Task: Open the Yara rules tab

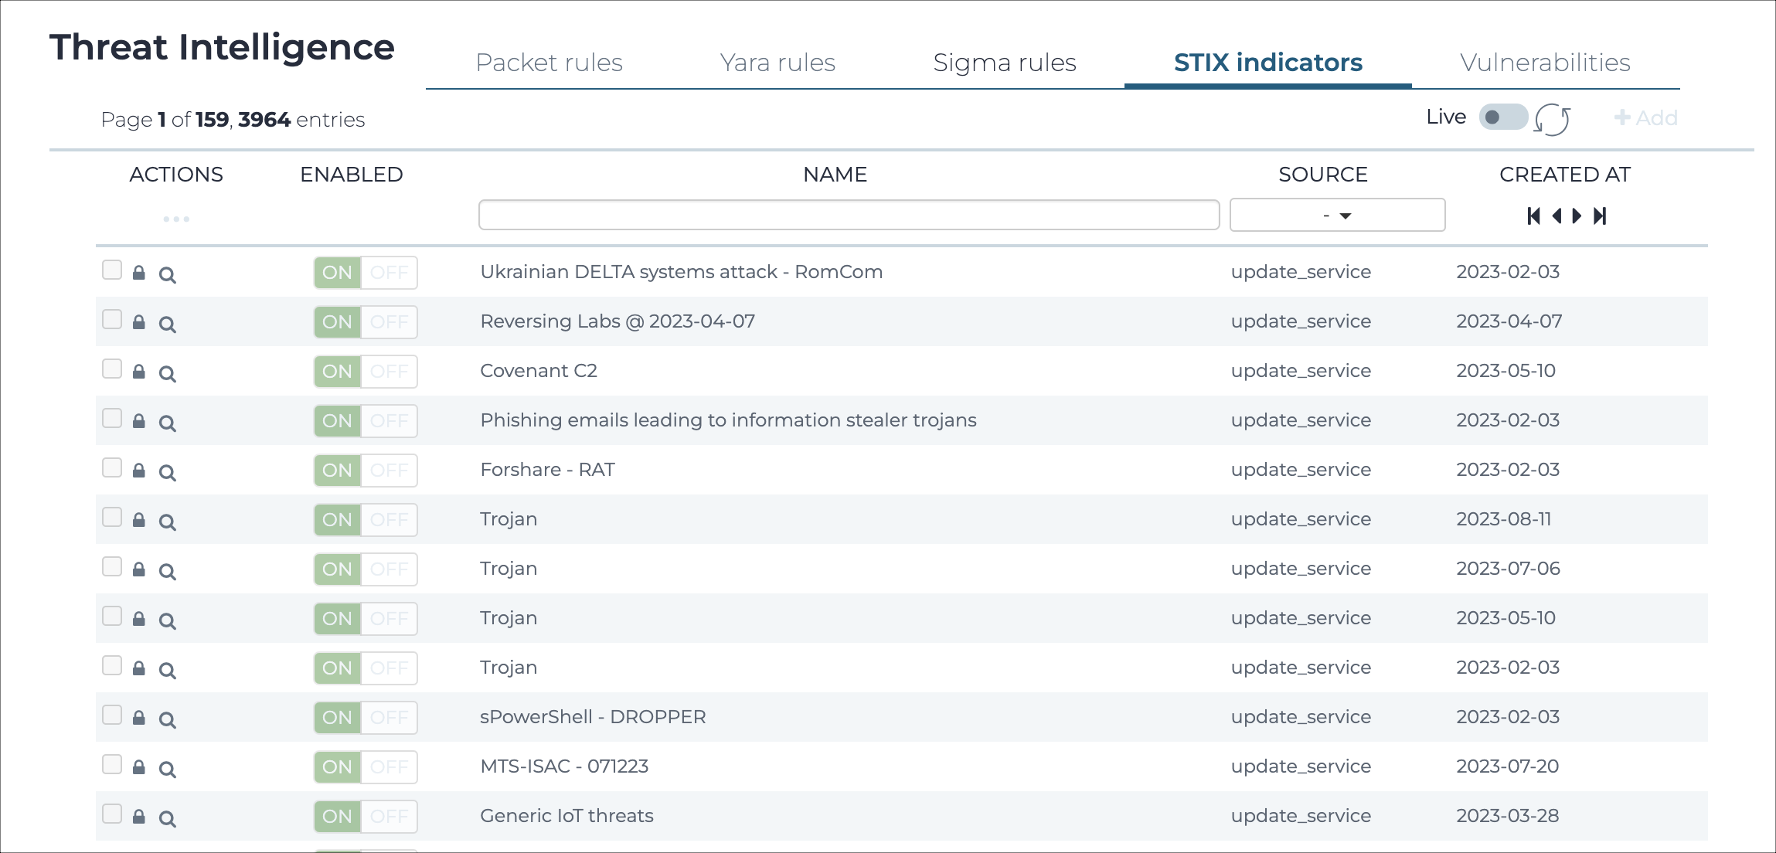Action: coord(777,63)
